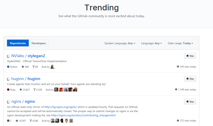Star the nginx repository
The height and width of the screenshot is (126, 213).
190,101
